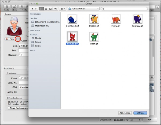Go forward in the Öffnen dialog
The width and height of the screenshot is (161, 125).
pos(36,9)
